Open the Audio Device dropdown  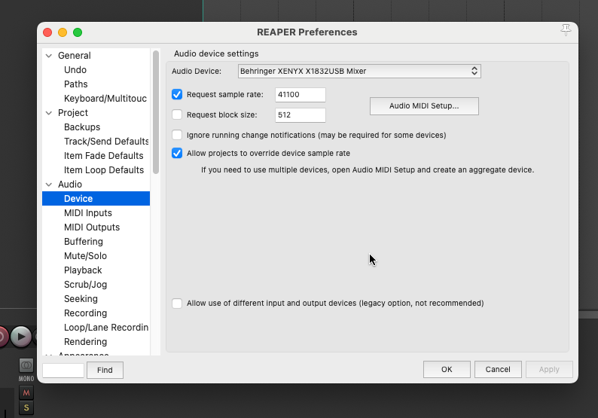(x=359, y=72)
